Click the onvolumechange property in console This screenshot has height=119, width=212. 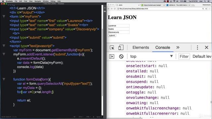click(142, 98)
